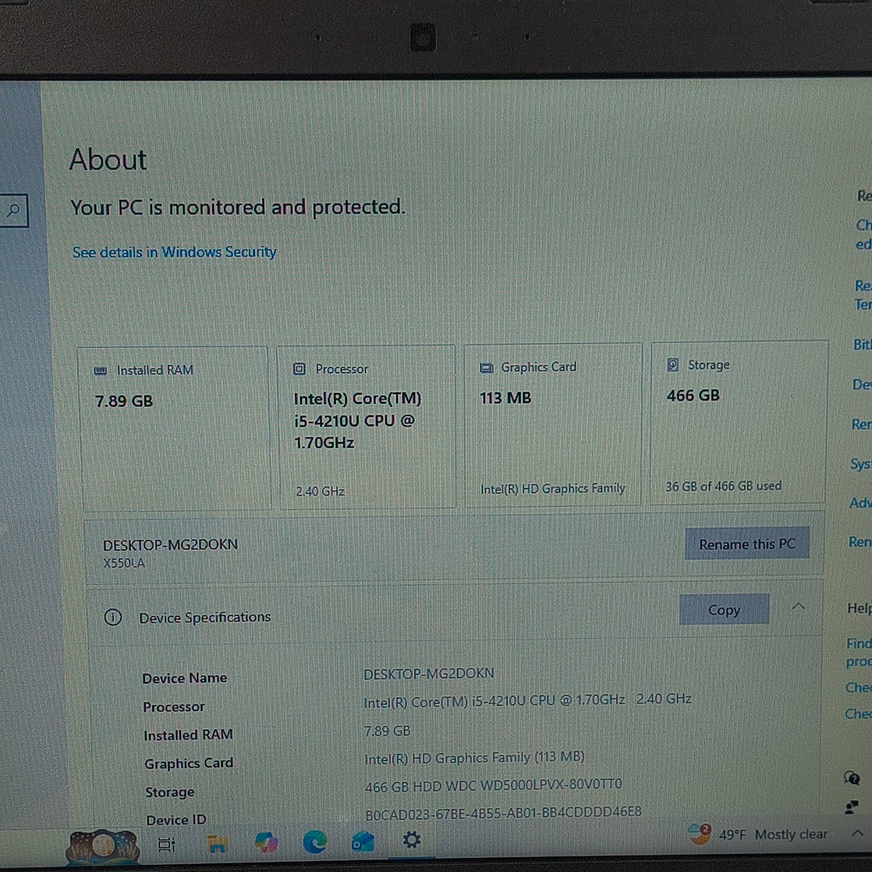
Task: Select the 113 MB graphics memory value
Action: (506, 398)
